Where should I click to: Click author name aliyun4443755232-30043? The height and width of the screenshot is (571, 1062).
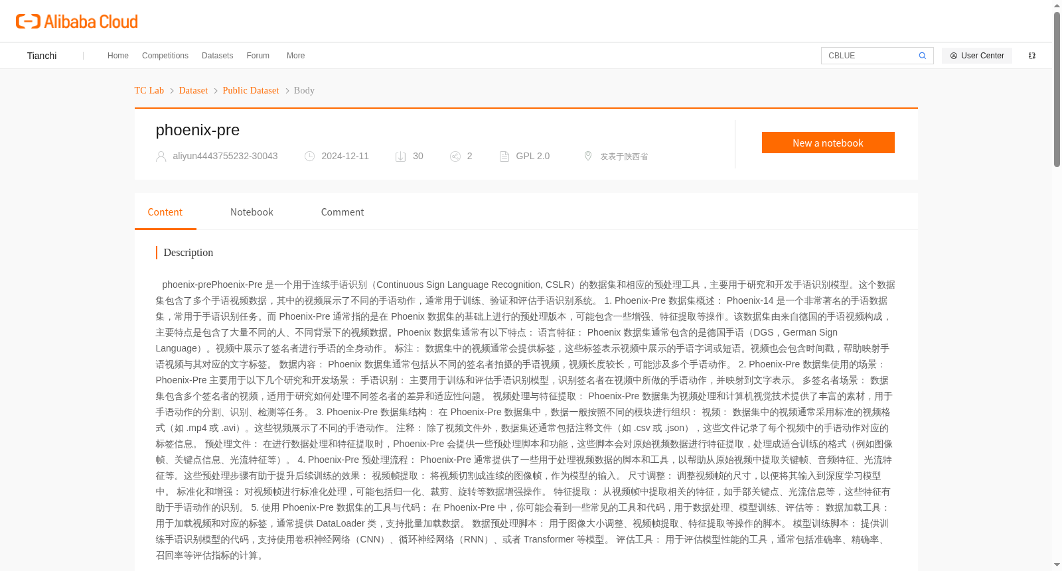[x=226, y=156]
